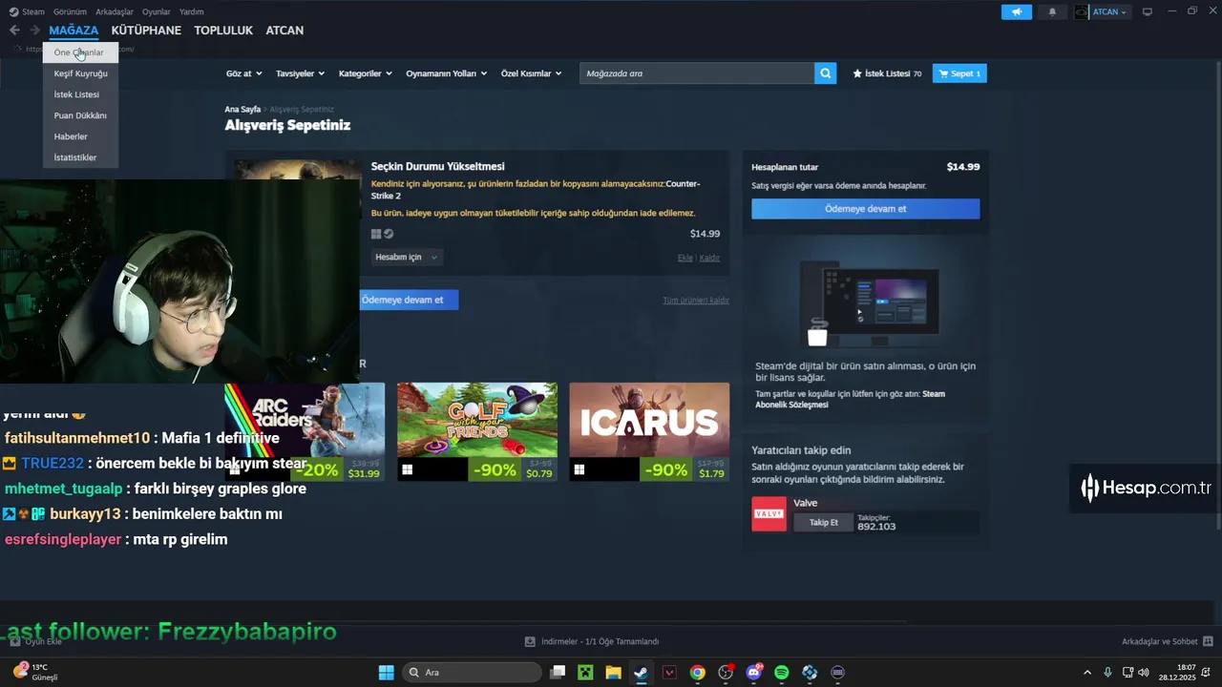Open File Explorer from the taskbar

(x=613, y=673)
